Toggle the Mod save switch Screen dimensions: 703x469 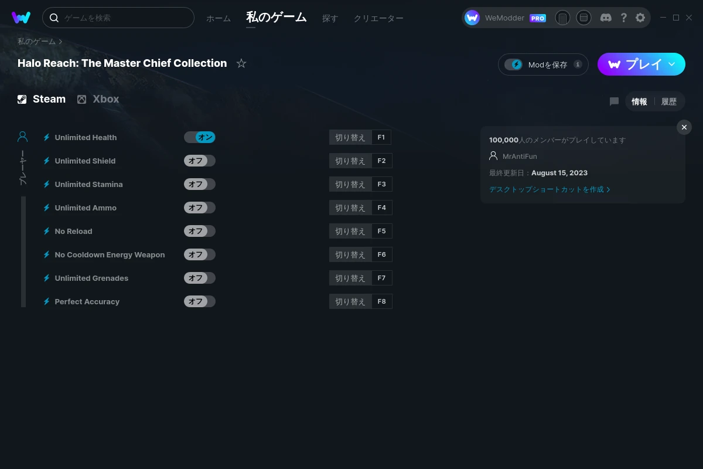point(513,64)
